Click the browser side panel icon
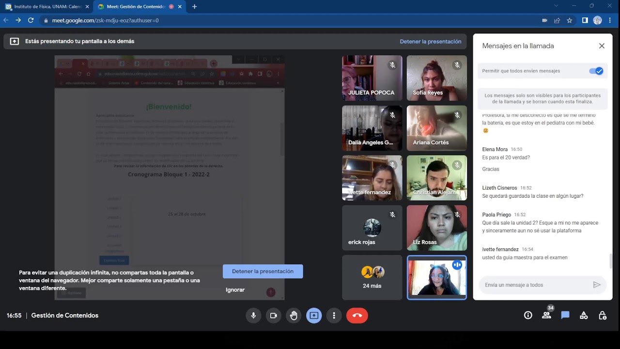Screen dimensions: 620x349 click(x=585, y=20)
